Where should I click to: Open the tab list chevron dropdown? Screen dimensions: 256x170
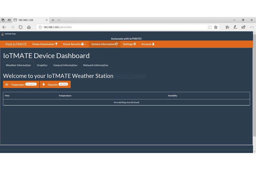(59, 20)
